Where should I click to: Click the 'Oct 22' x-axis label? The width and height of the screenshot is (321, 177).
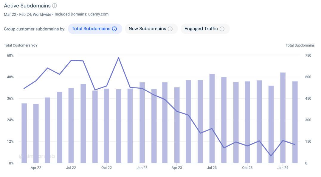coord(106,168)
